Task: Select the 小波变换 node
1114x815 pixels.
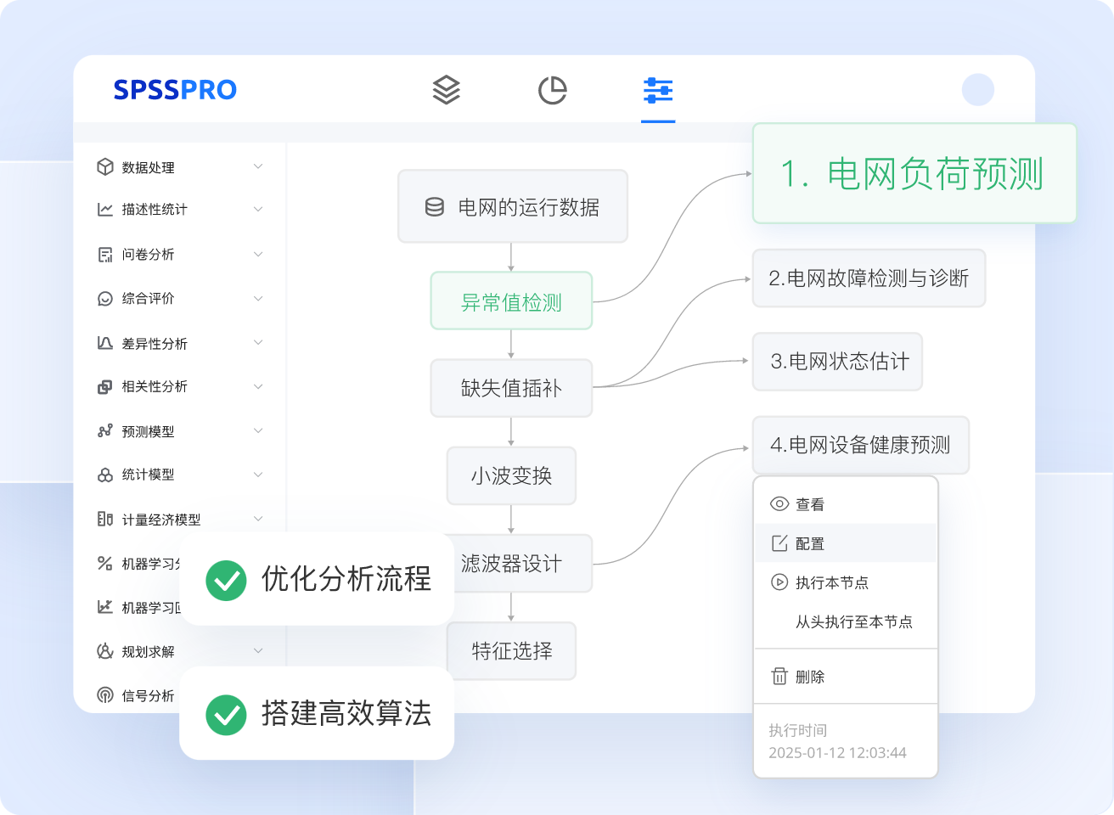Action: [512, 475]
